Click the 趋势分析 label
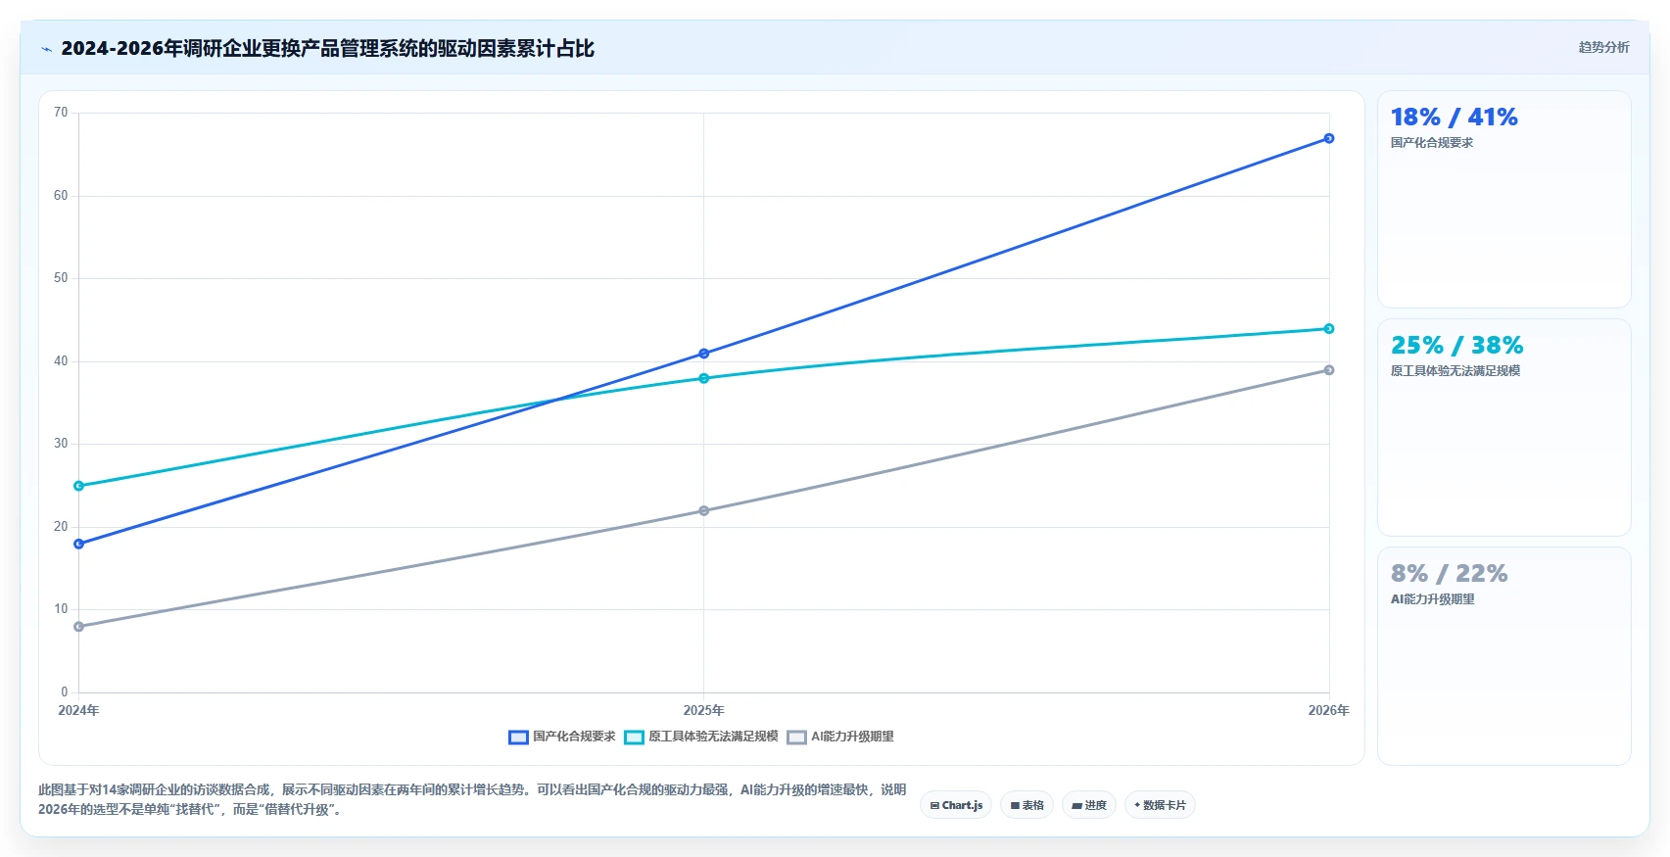 pos(1603,47)
